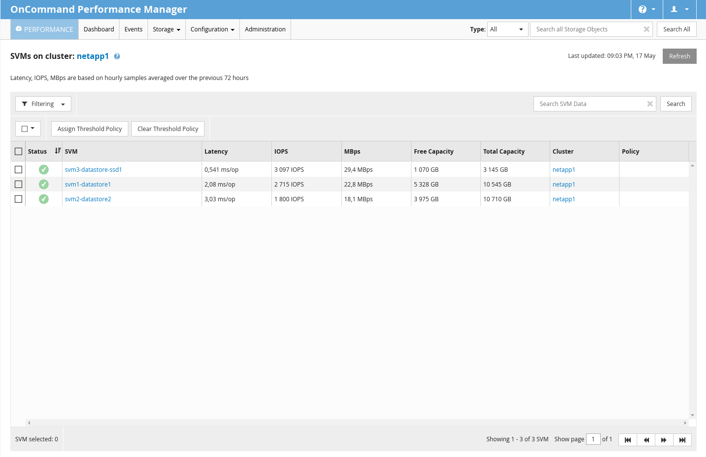Sort by the MBps column header
This screenshot has width=706, height=457.
pos(376,151)
